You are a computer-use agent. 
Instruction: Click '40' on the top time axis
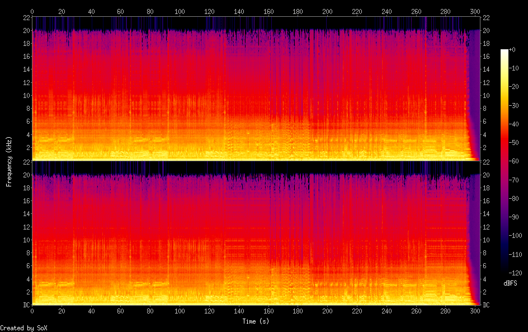[91, 11]
